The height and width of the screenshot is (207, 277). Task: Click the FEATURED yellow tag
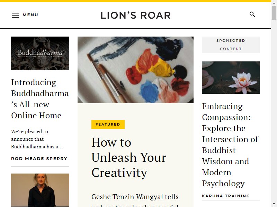click(108, 125)
